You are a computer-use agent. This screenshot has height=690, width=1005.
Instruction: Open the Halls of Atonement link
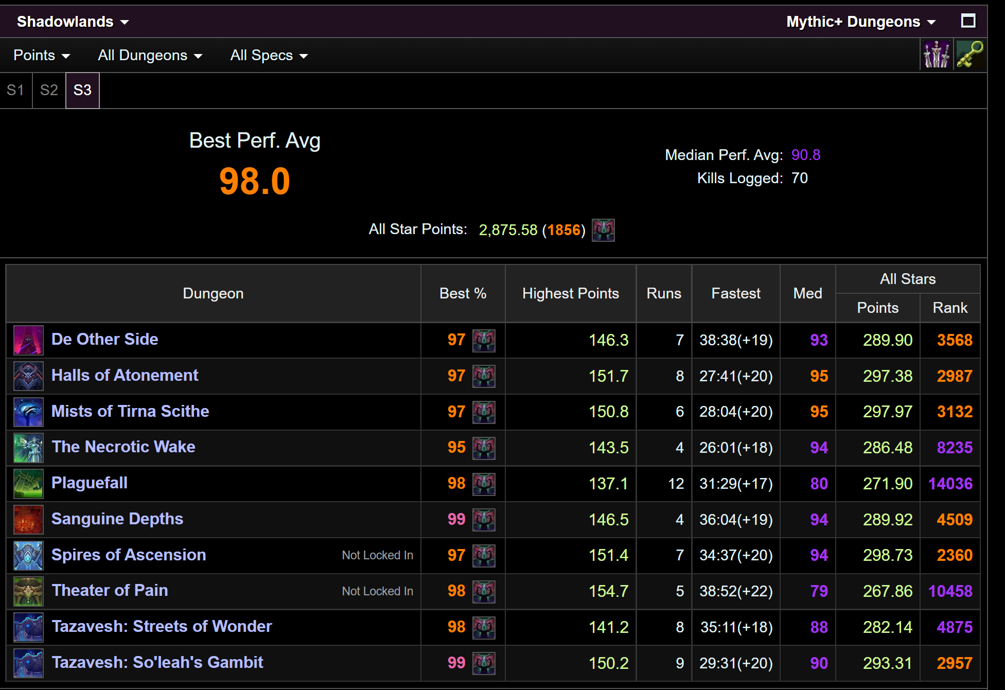pyautogui.click(x=125, y=375)
